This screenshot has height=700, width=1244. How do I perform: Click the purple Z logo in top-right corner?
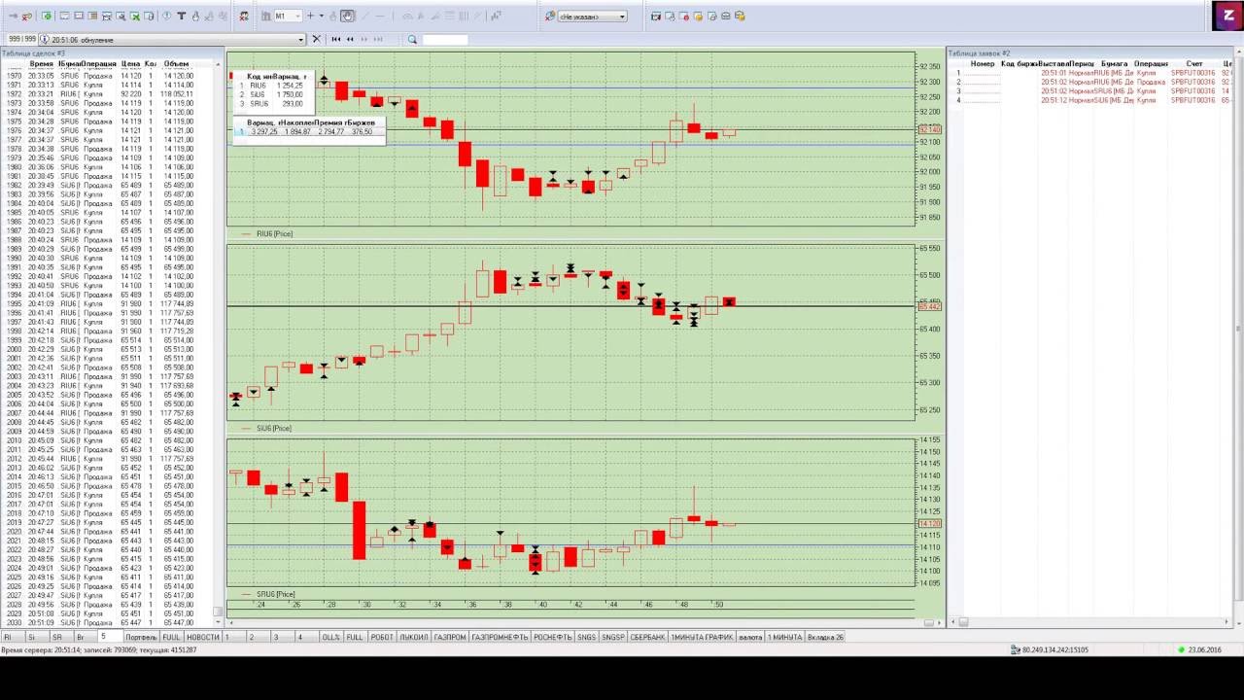tap(1228, 16)
